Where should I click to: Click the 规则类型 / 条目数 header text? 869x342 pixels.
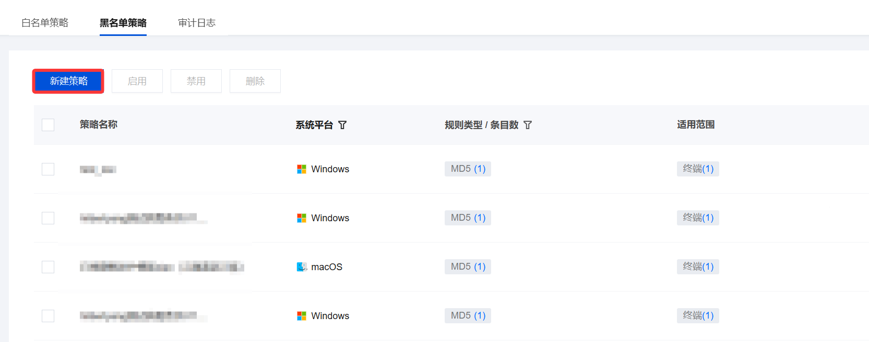pyautogui.click(x=482, y=125)
